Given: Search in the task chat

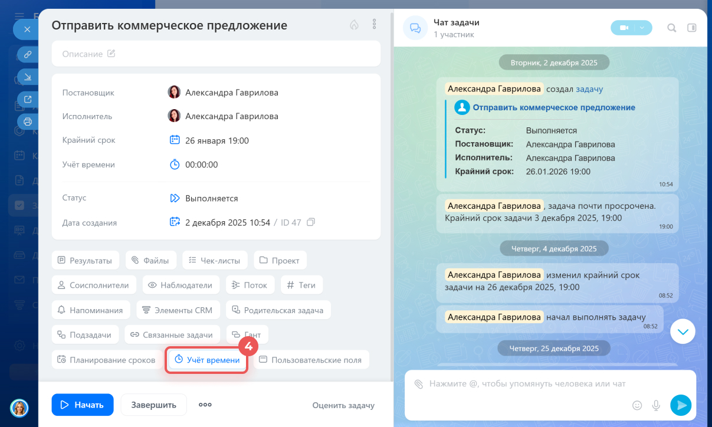Looking at the screenshot, I should (x=671, y=28).
